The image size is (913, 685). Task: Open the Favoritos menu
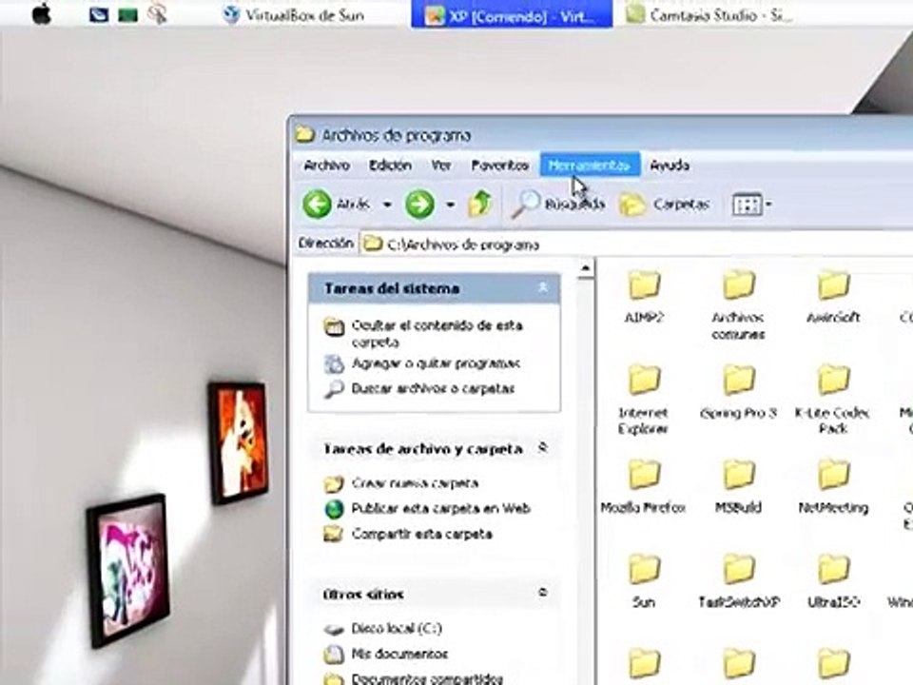point(499,166)
